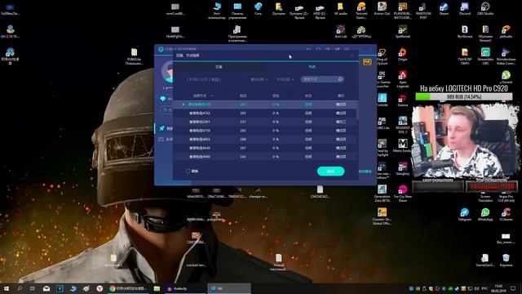This screenshot has height=294, width=522.
Task: Click the teal confirm button in the dialog
Action: [330, 171]
